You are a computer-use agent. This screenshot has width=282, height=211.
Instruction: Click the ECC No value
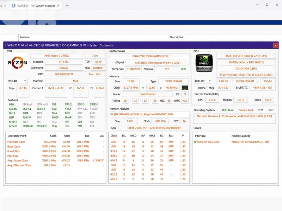pos(185,121)
